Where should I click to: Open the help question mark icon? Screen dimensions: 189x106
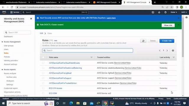(165, 12)
